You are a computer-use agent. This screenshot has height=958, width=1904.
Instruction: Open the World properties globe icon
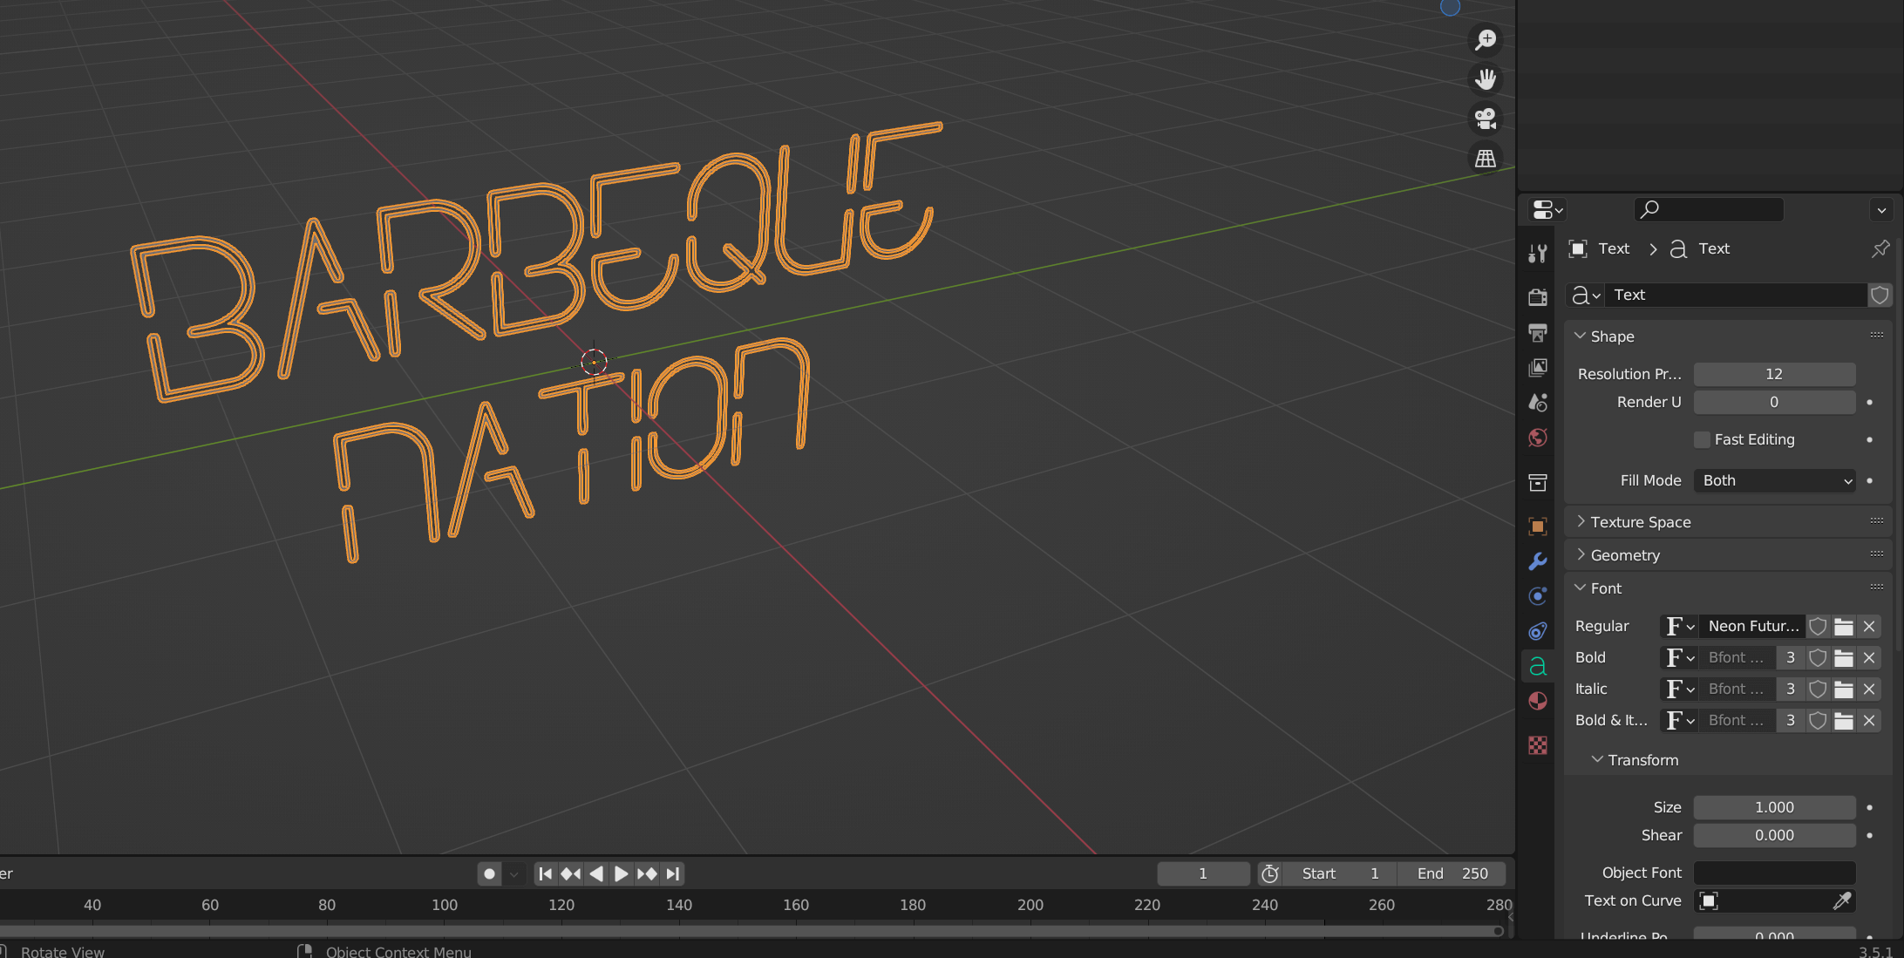pyautogui.click(x=1538, y=438)
